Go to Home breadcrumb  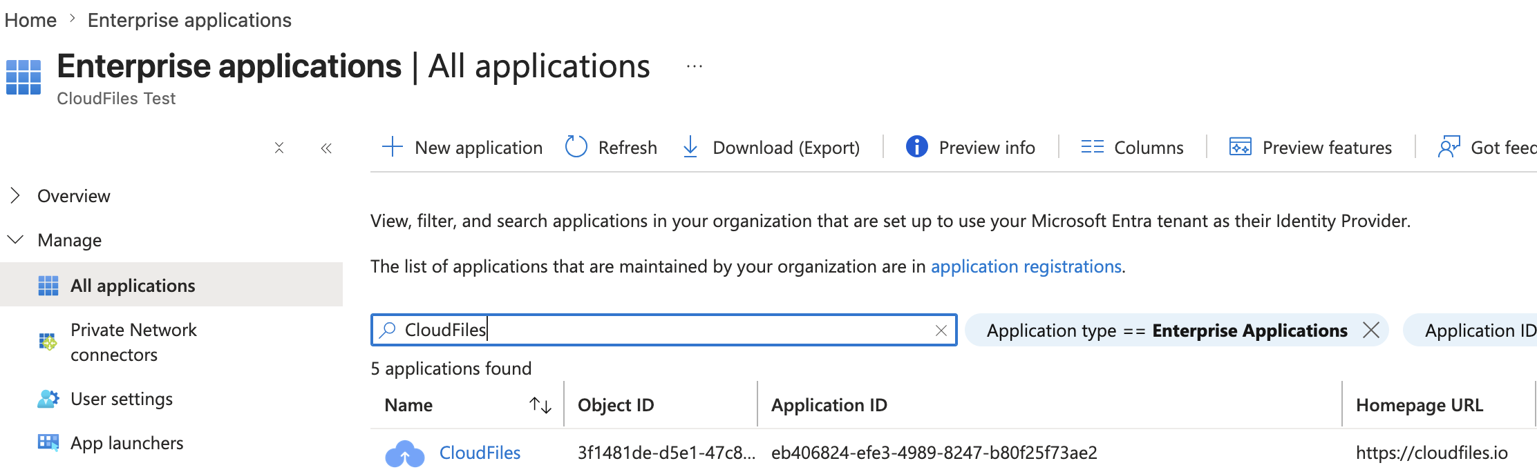[x=30, y=20]
